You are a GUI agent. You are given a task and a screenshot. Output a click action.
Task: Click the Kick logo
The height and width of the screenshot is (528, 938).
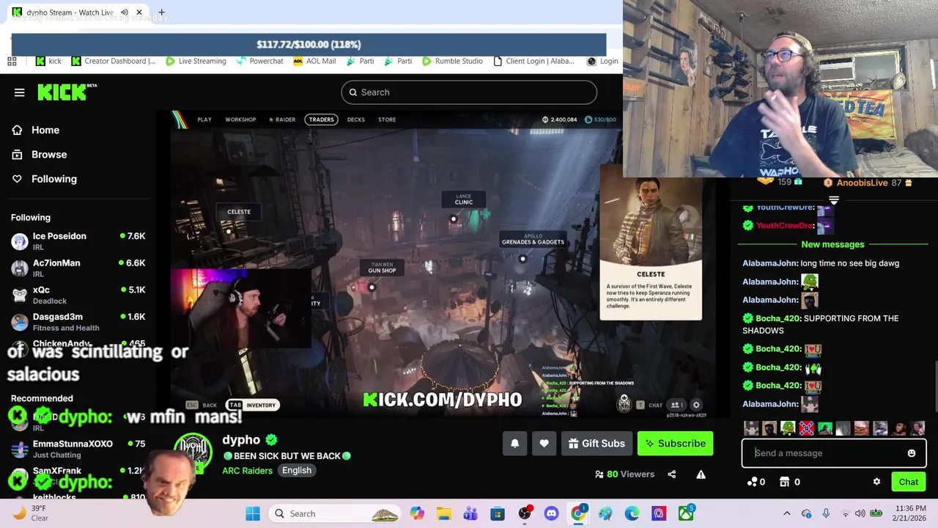67,92
